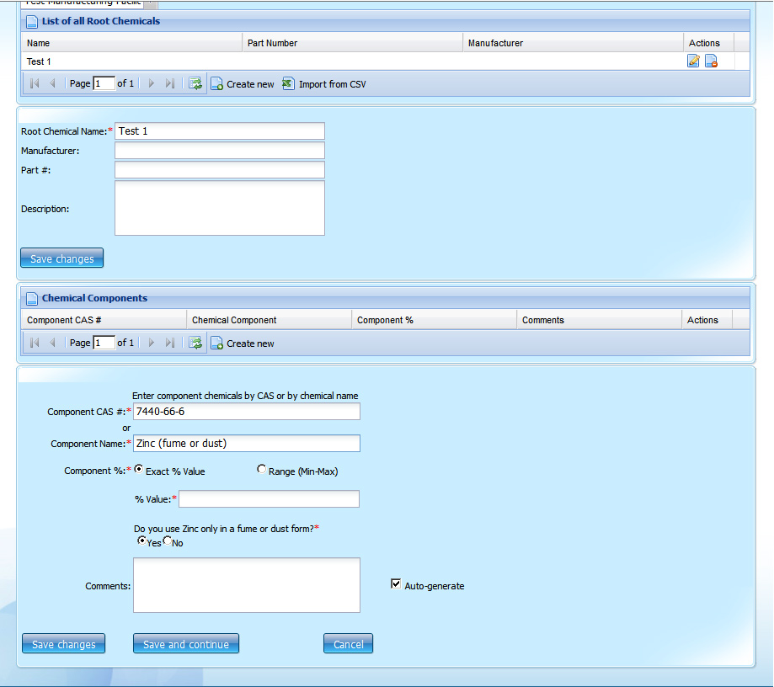This screenshot has height=687, width=774.
Task: Import root chemicals from CSV
Action: 324,84
